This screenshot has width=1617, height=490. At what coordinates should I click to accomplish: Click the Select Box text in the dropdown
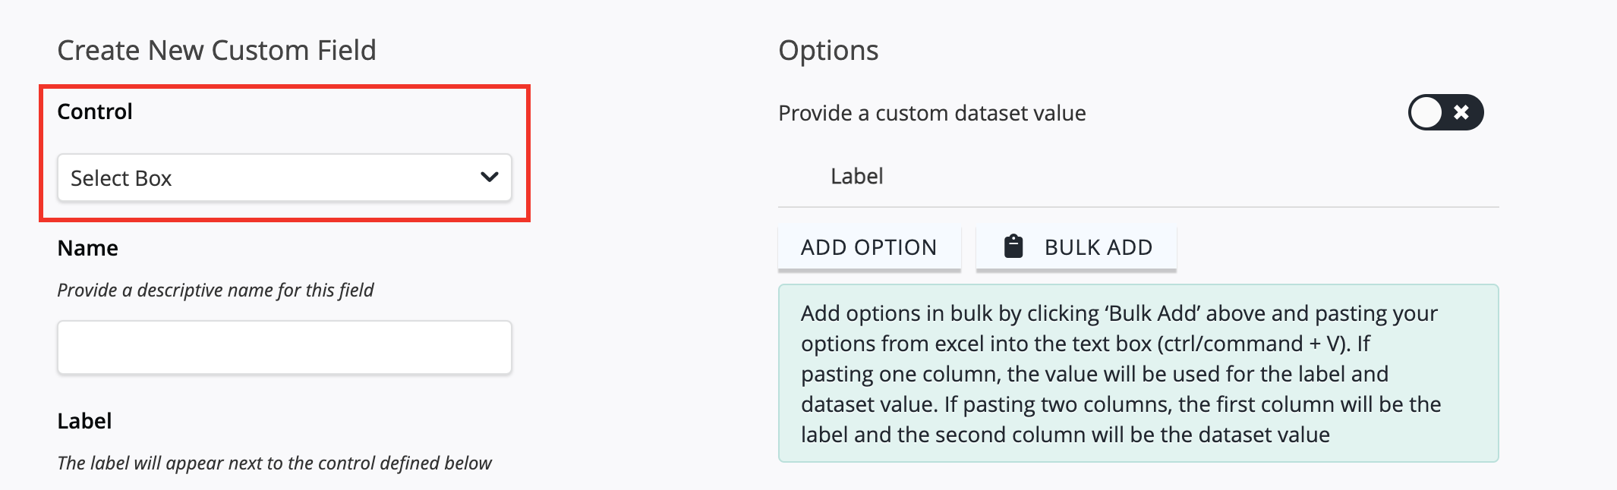pyautogui.click(x=121, y=178)
